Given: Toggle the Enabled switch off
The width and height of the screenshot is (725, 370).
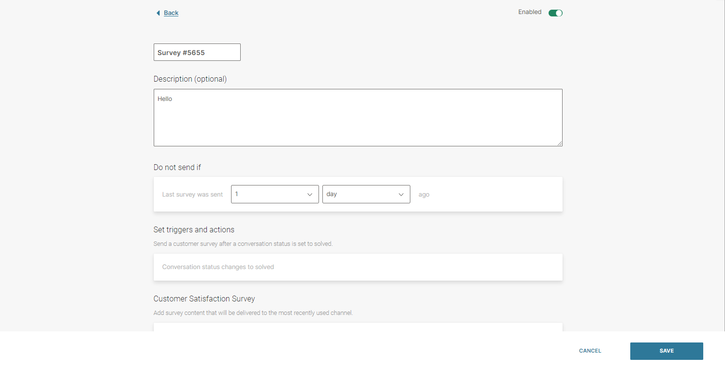Looking at the screenshot, I should point(555,13).
